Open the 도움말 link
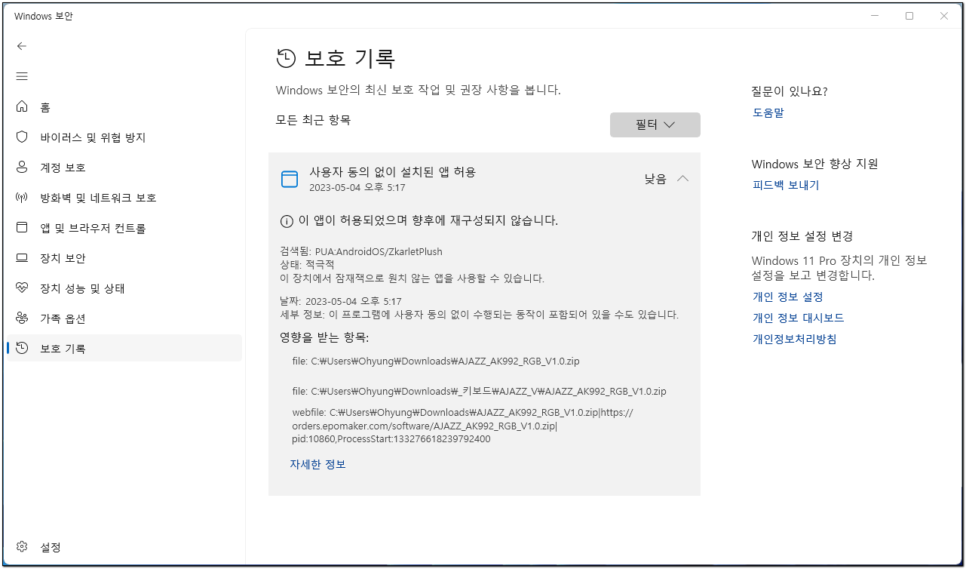This screenshot has height=569, width=966. point(768,112)
